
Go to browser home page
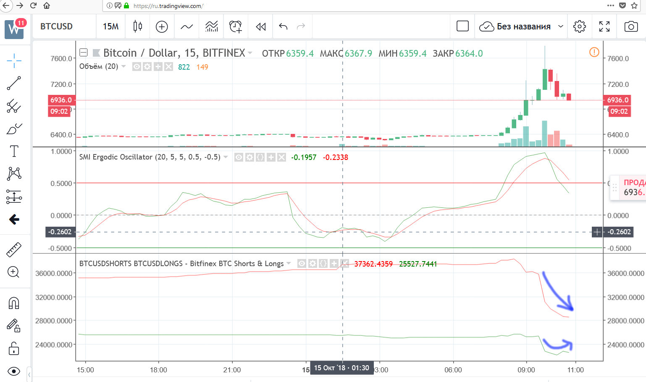point(47,5)
